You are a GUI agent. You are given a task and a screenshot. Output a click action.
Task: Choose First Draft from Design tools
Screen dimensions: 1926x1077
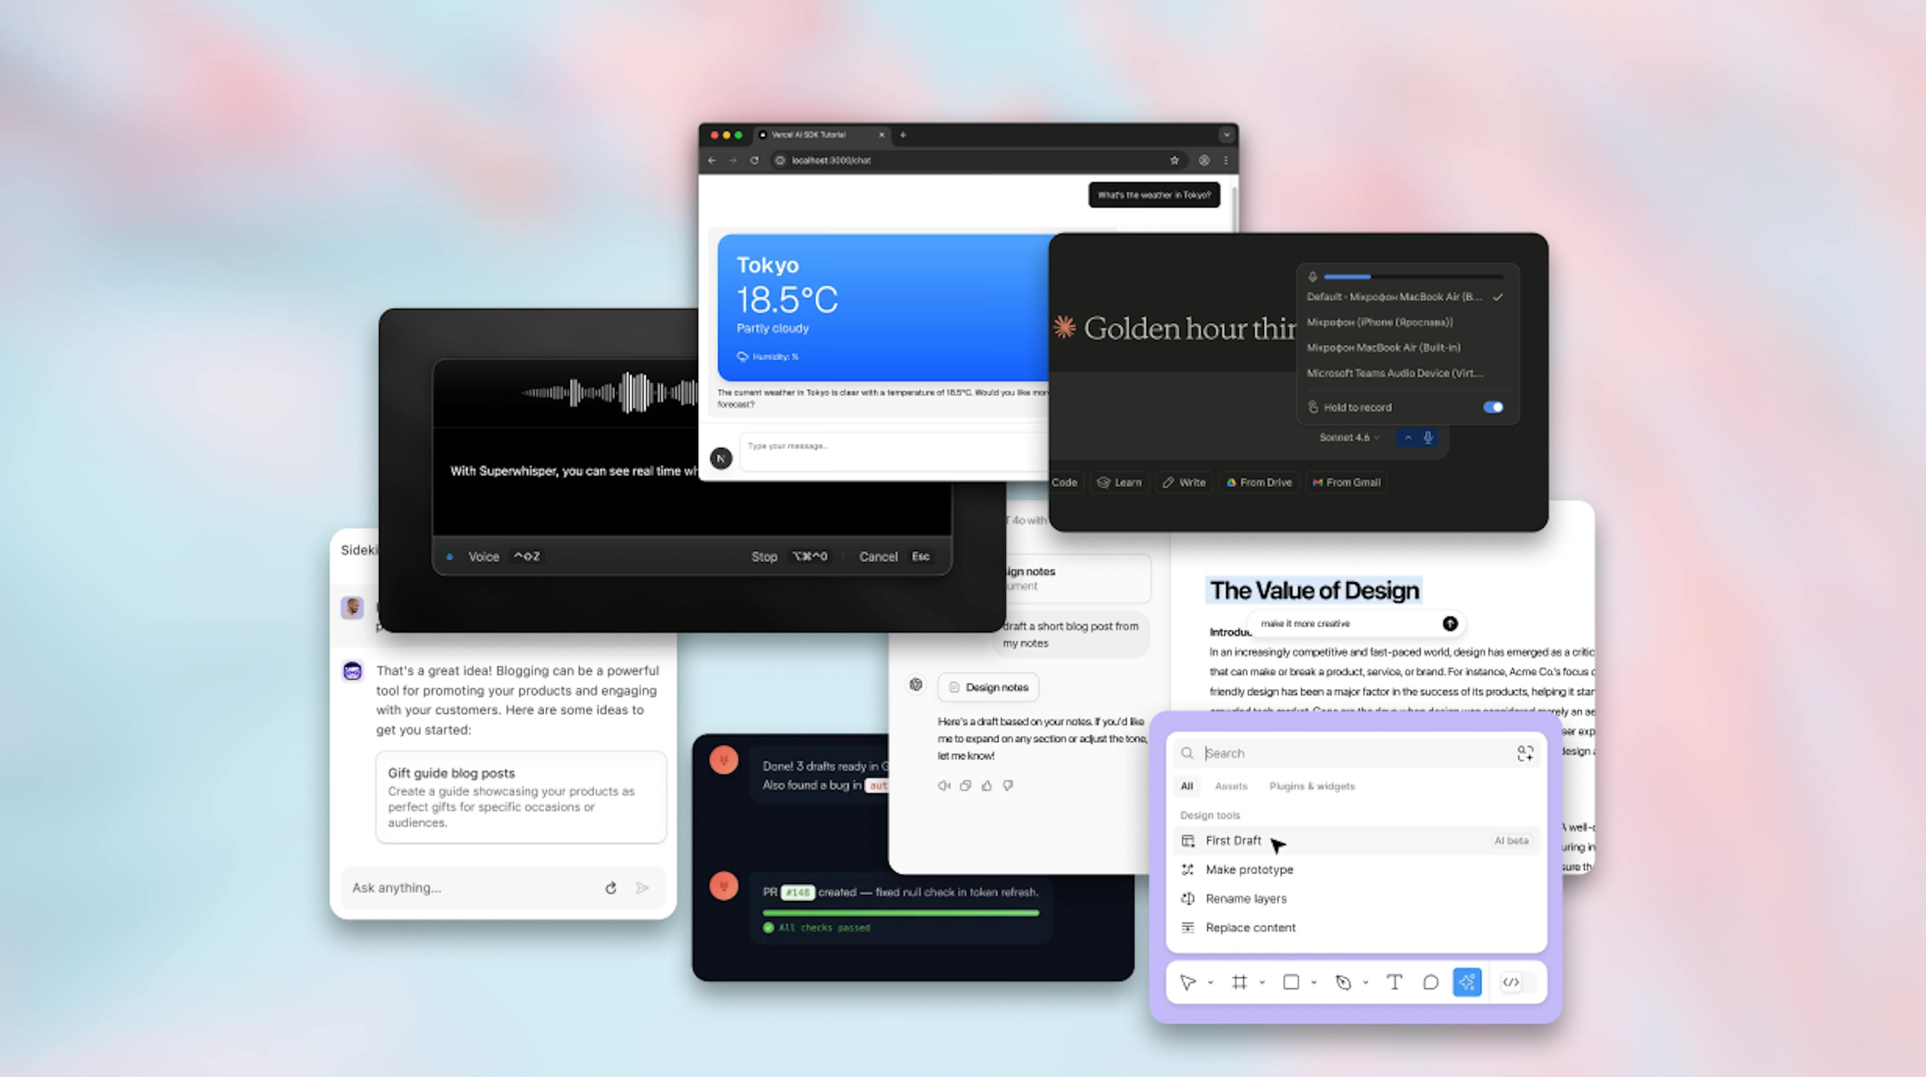1356,841
